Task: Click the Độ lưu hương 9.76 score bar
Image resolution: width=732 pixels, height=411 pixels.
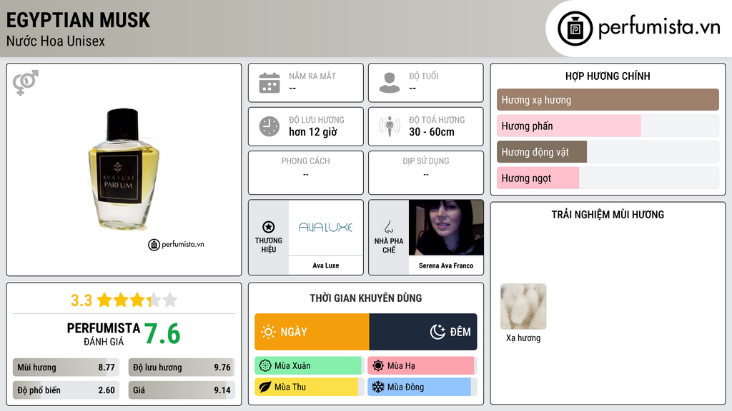Action: coord(182,367)
